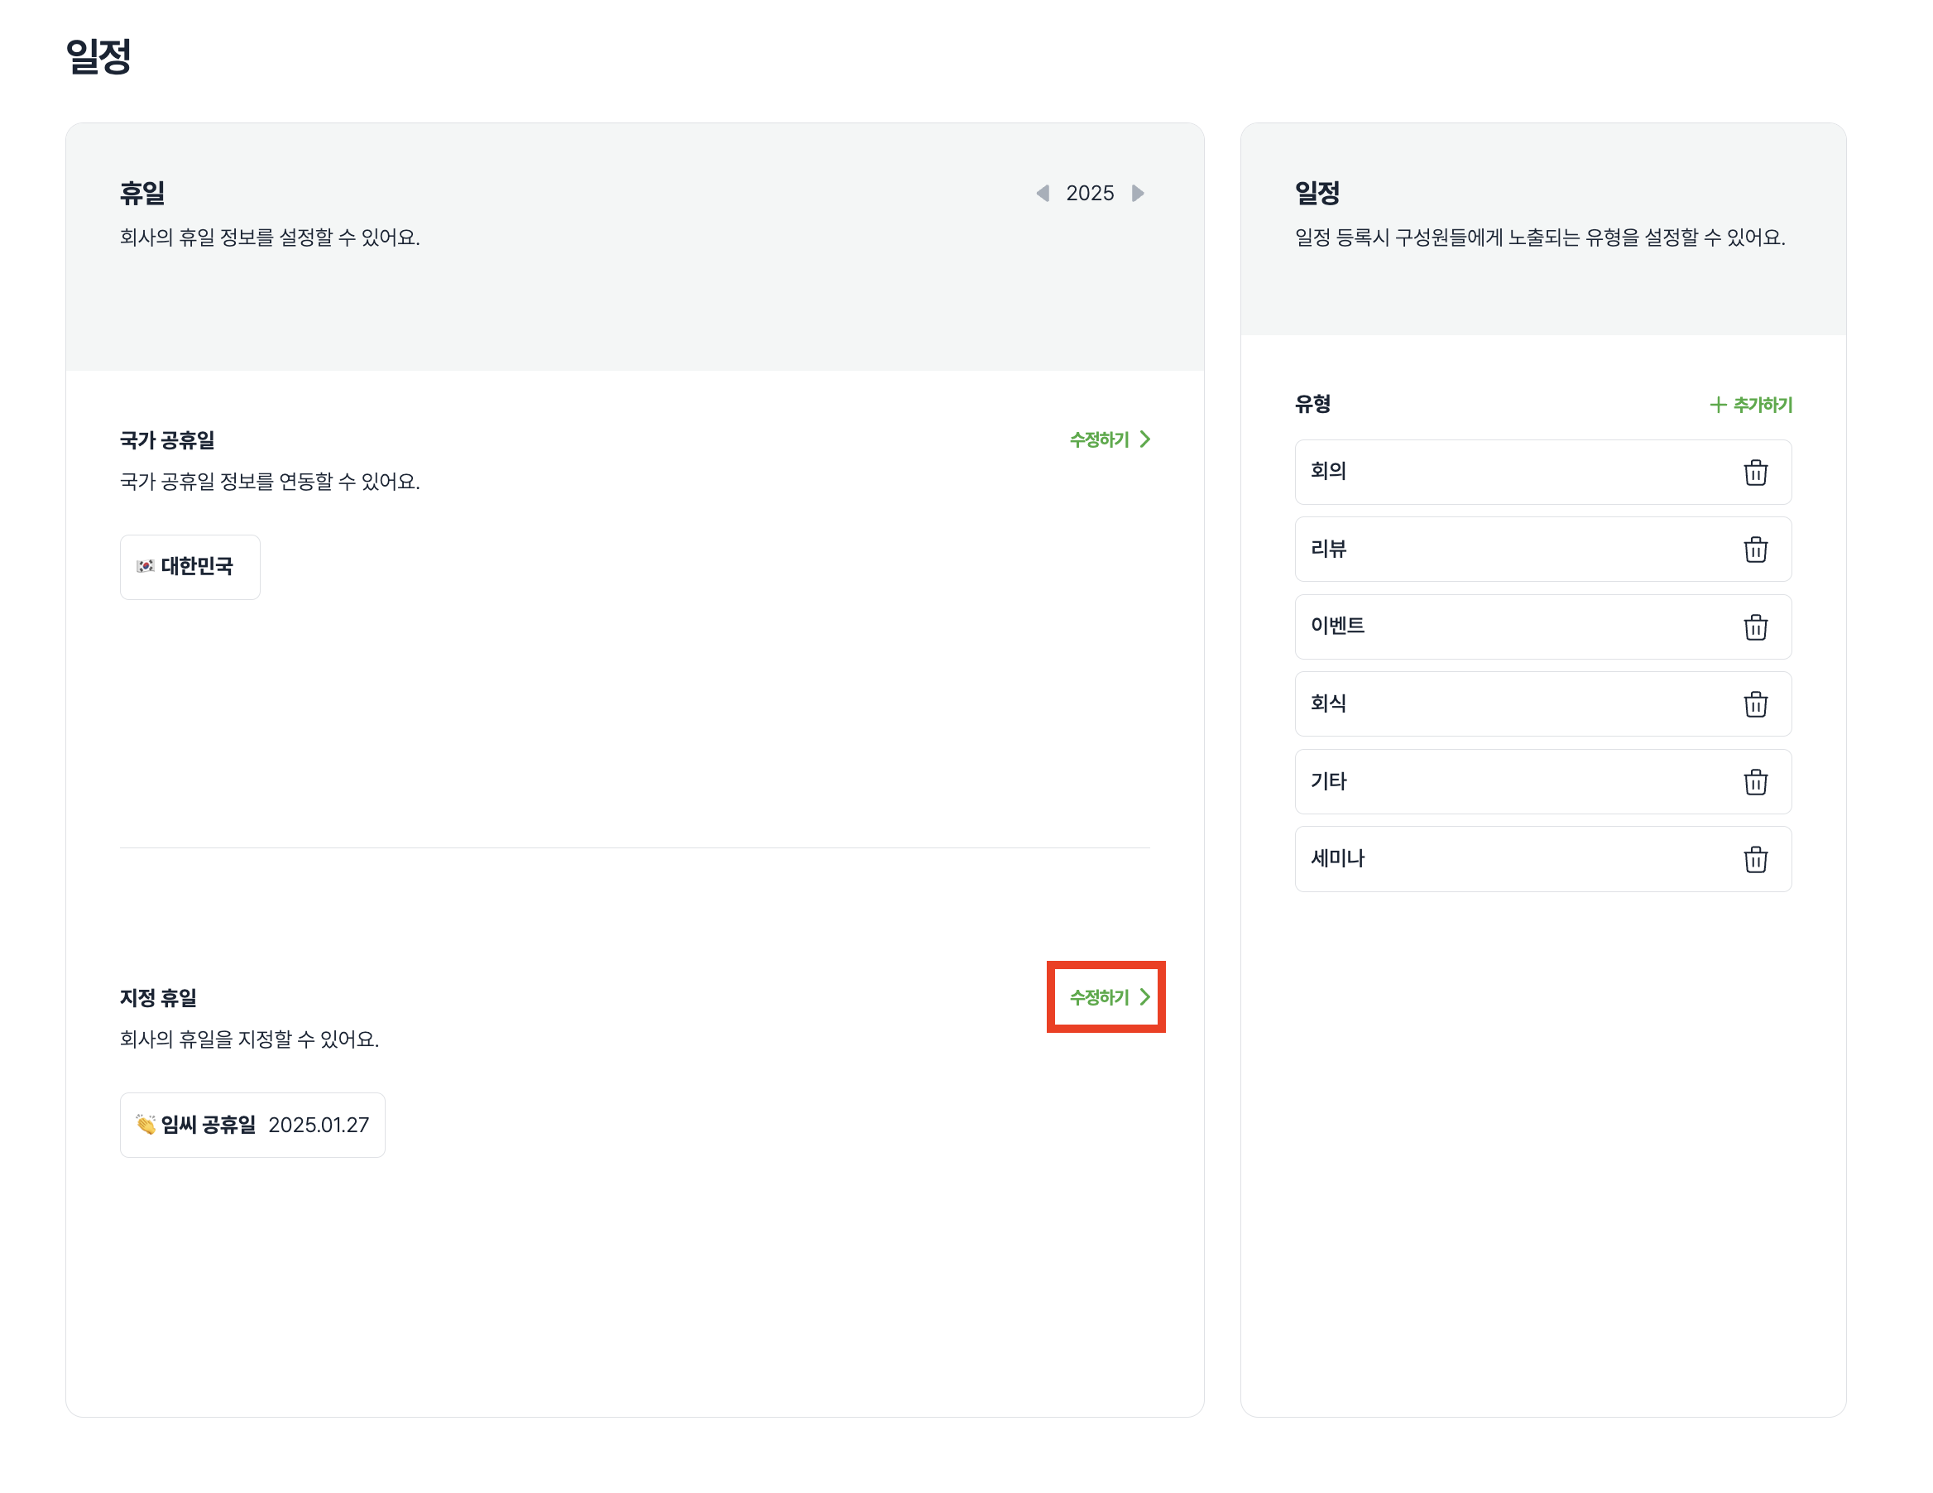Click the chevron next to 지정 휴일 수정하기
The height and width of the screenshot is (1493, 1933).
click(x=1144, y=997)
